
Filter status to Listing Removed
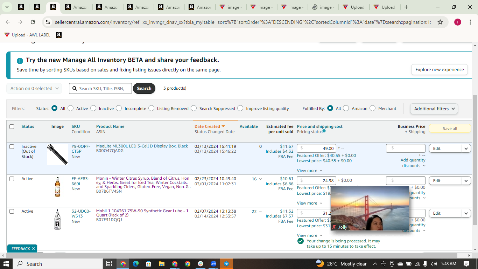(152, 108)
